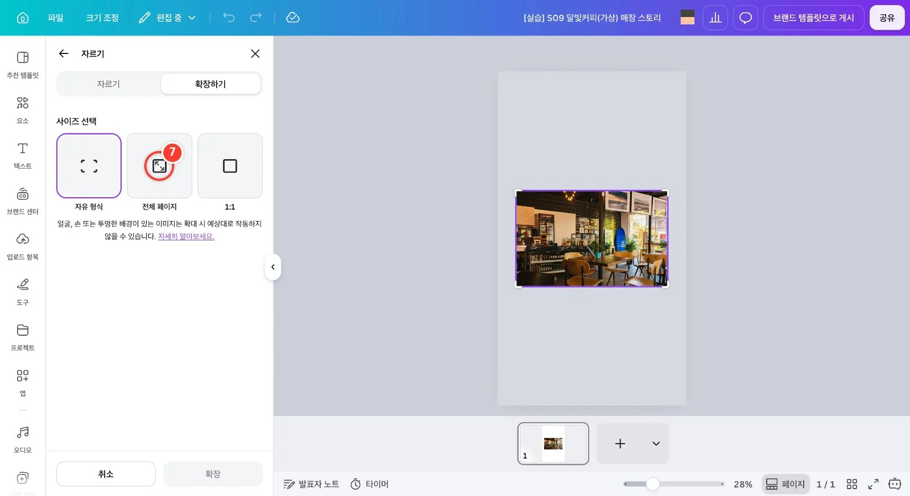Open the 브랜드 센터 panel
This screenshot has width=910, height=496.
point(23,201)
